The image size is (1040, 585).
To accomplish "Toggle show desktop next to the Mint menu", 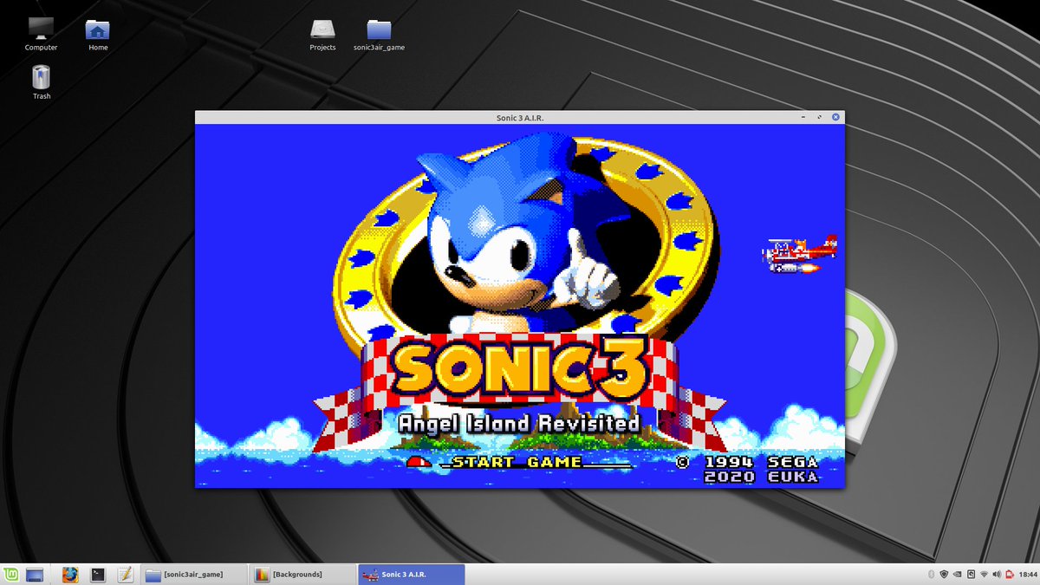I will (x=32, y=574).
